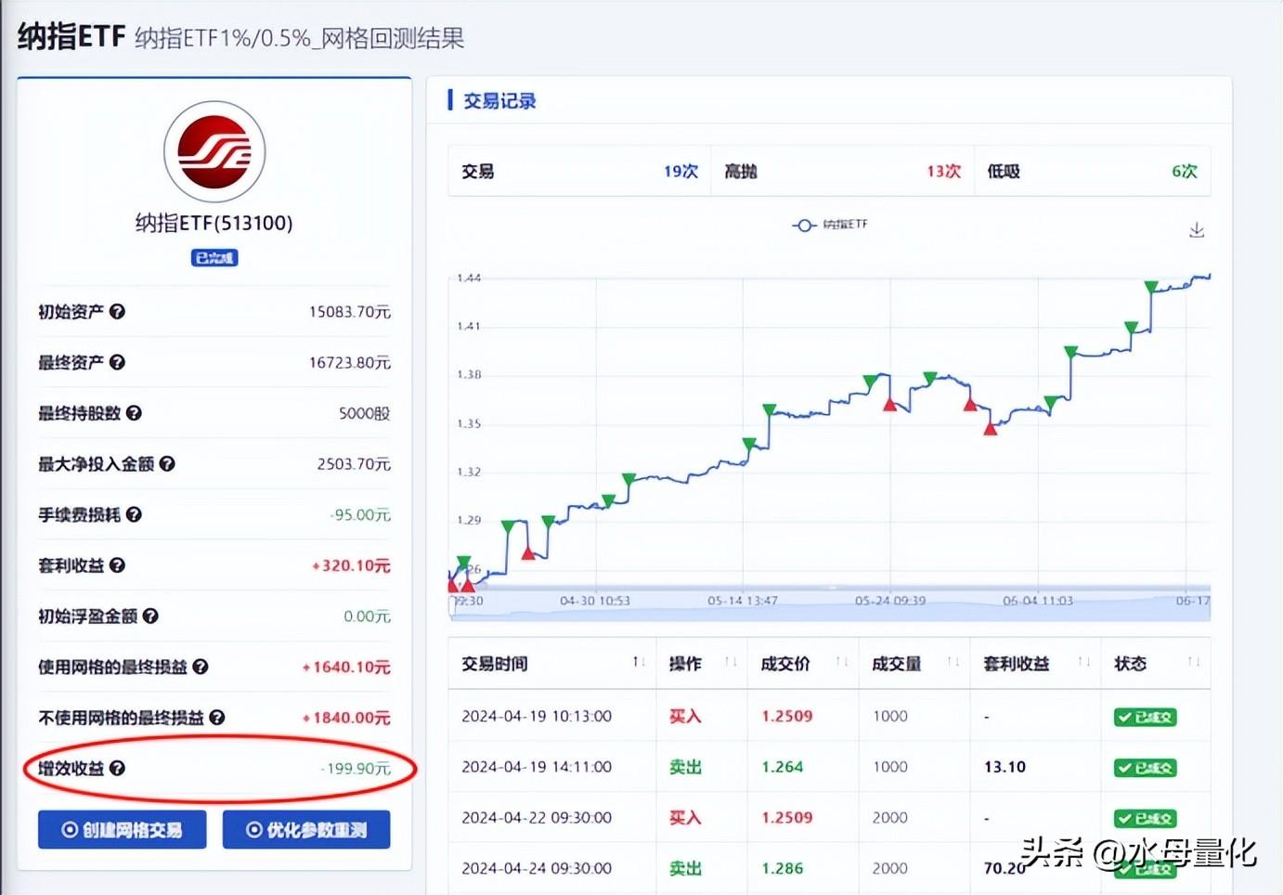Screen dimensions: 1283x895
Task: Click help icon beside 套利收益 in left panel
Action: pyautogui.click(x=117, y=565)
